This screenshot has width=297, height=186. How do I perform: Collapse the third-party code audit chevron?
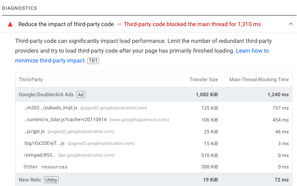[290, 24]
